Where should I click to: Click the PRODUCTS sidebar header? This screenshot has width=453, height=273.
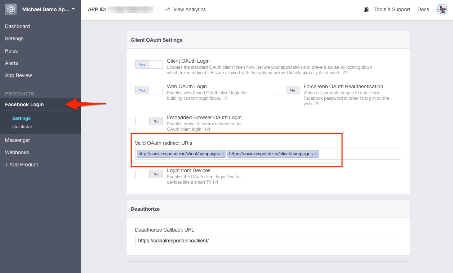(x=20, y=94)
